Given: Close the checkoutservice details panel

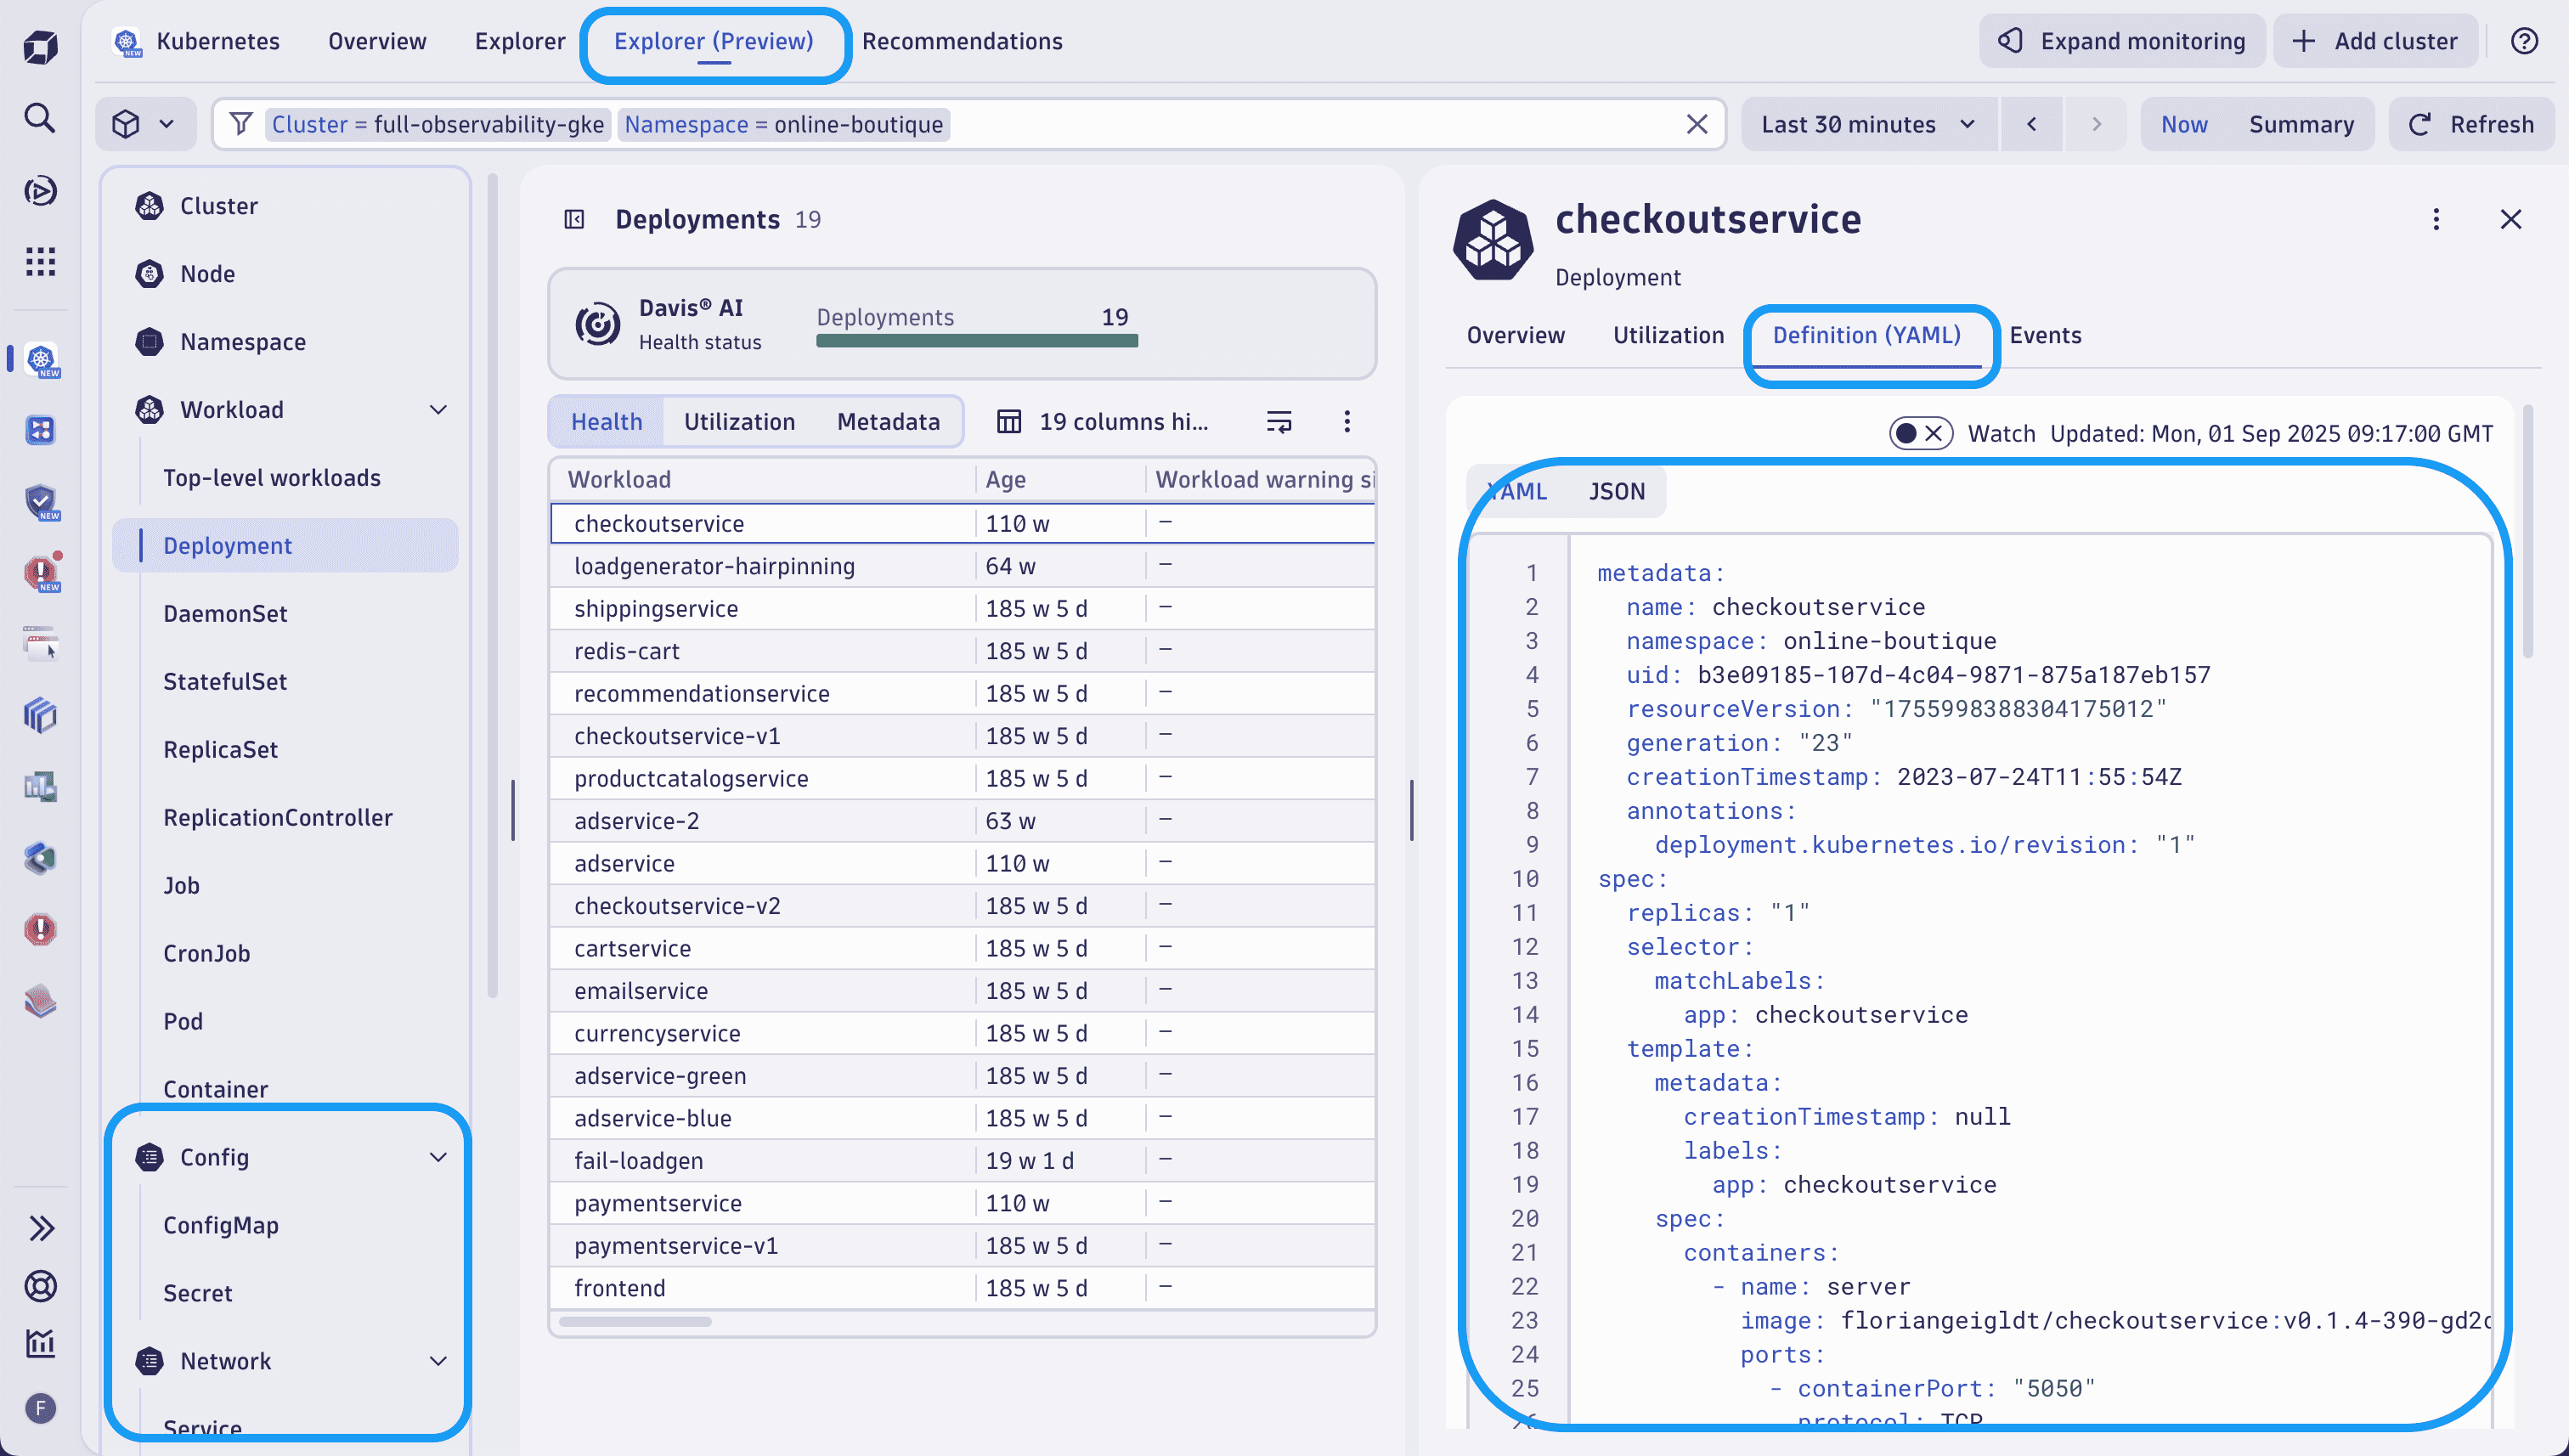Looking at the screenshot, I should click(x=2511, y=219).
